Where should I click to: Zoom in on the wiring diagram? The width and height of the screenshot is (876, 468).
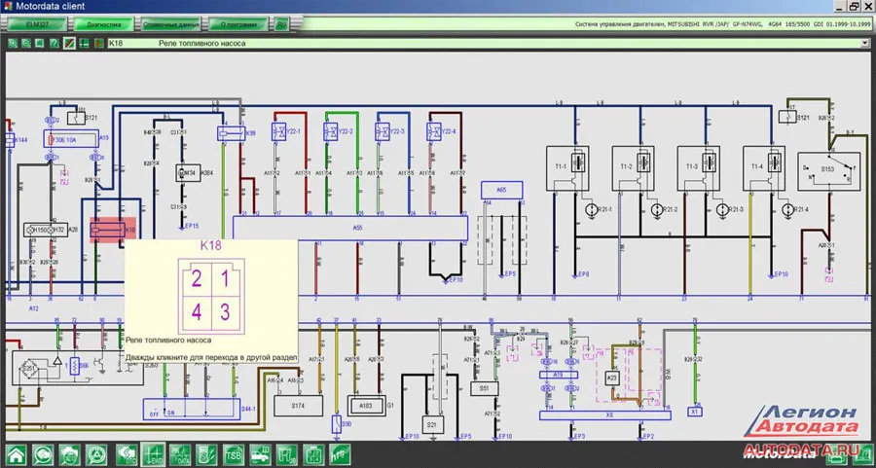[13, 43]
